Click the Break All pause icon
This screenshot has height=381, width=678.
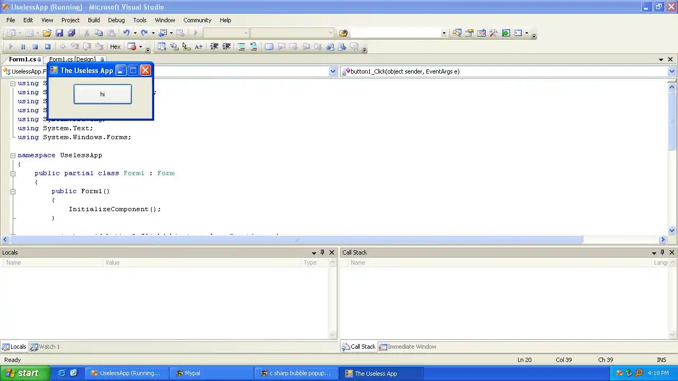point(23,47)
